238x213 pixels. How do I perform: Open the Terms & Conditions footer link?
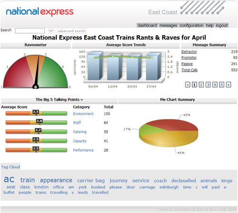click(175, 210)
